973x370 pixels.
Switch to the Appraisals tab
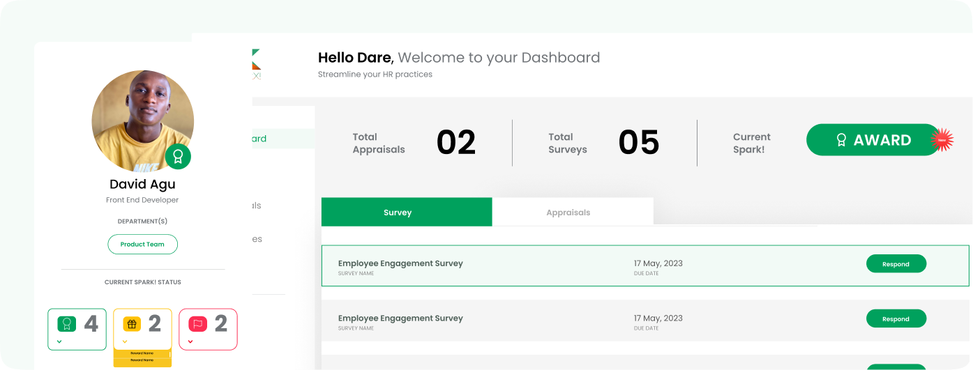coord(573,212)
